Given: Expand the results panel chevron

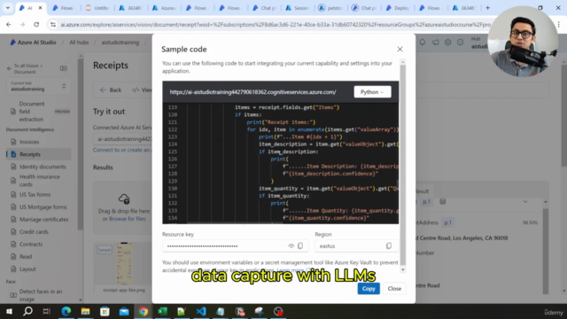Looking at the screenshot, I should click(x=525, y=201).
